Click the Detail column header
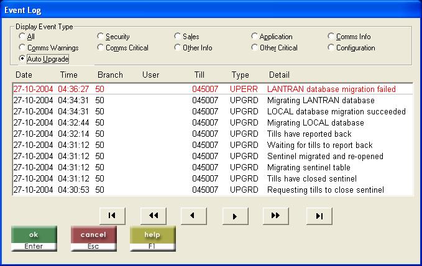 pyautogui.click(x=279, y=75)
